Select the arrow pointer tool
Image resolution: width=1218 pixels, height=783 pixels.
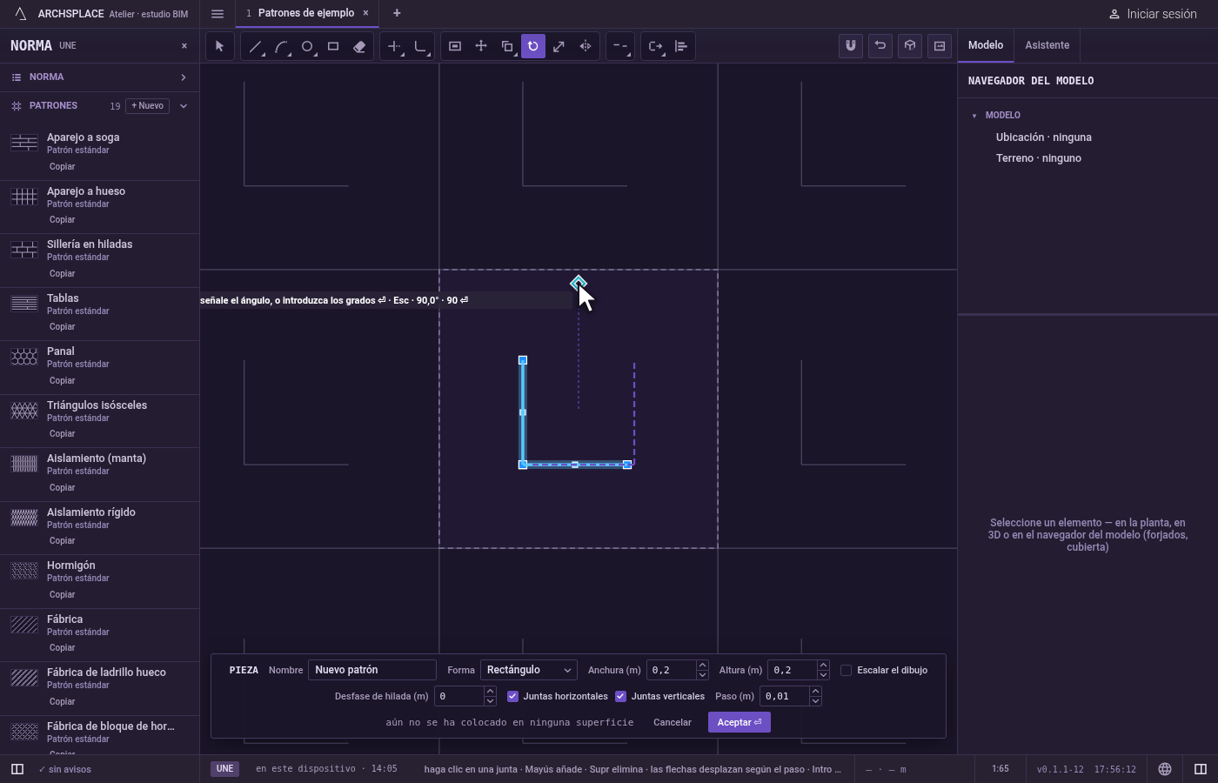coord(219,46)
